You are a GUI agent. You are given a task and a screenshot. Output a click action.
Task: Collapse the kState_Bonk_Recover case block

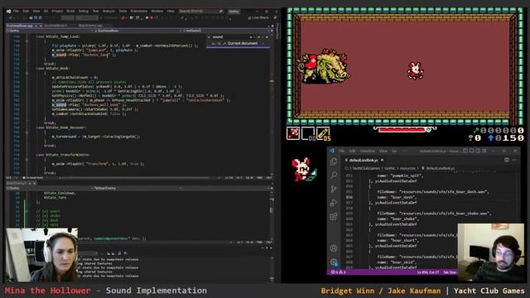tap(26, 132)
